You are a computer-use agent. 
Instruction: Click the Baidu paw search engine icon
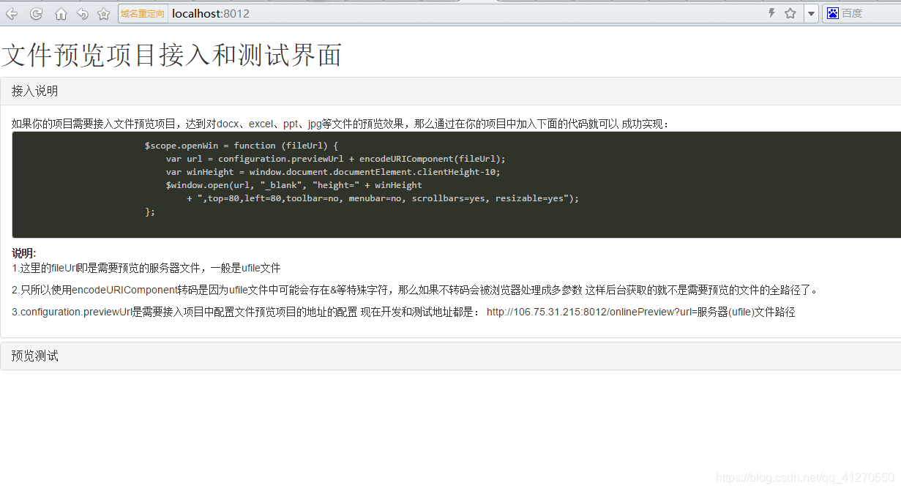pos(832,13)
